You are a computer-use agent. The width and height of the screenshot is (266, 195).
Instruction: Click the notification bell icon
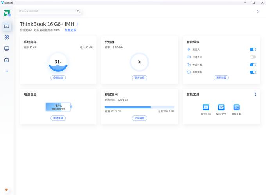(257, 12)
